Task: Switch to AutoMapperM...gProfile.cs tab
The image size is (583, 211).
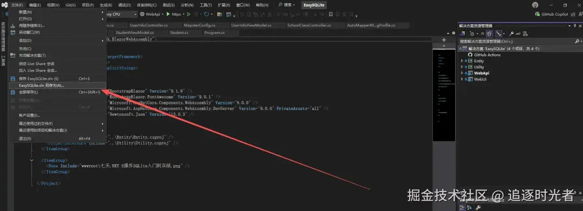Action: [371, 25]
